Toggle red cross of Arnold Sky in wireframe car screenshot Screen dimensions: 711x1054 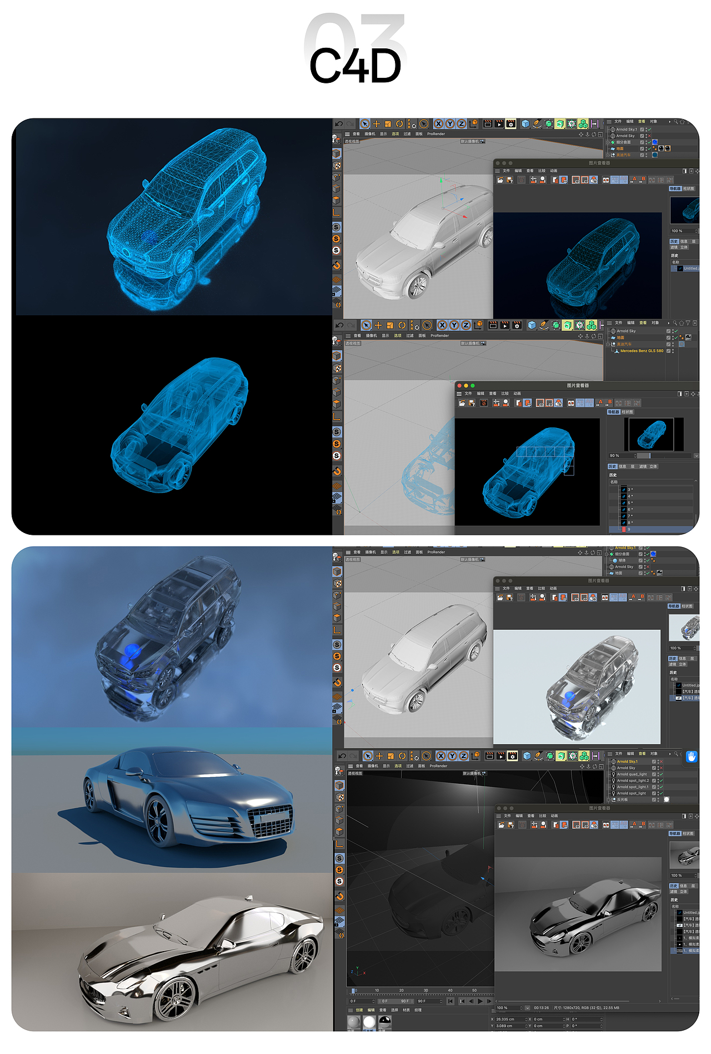[x=649, y=136]
